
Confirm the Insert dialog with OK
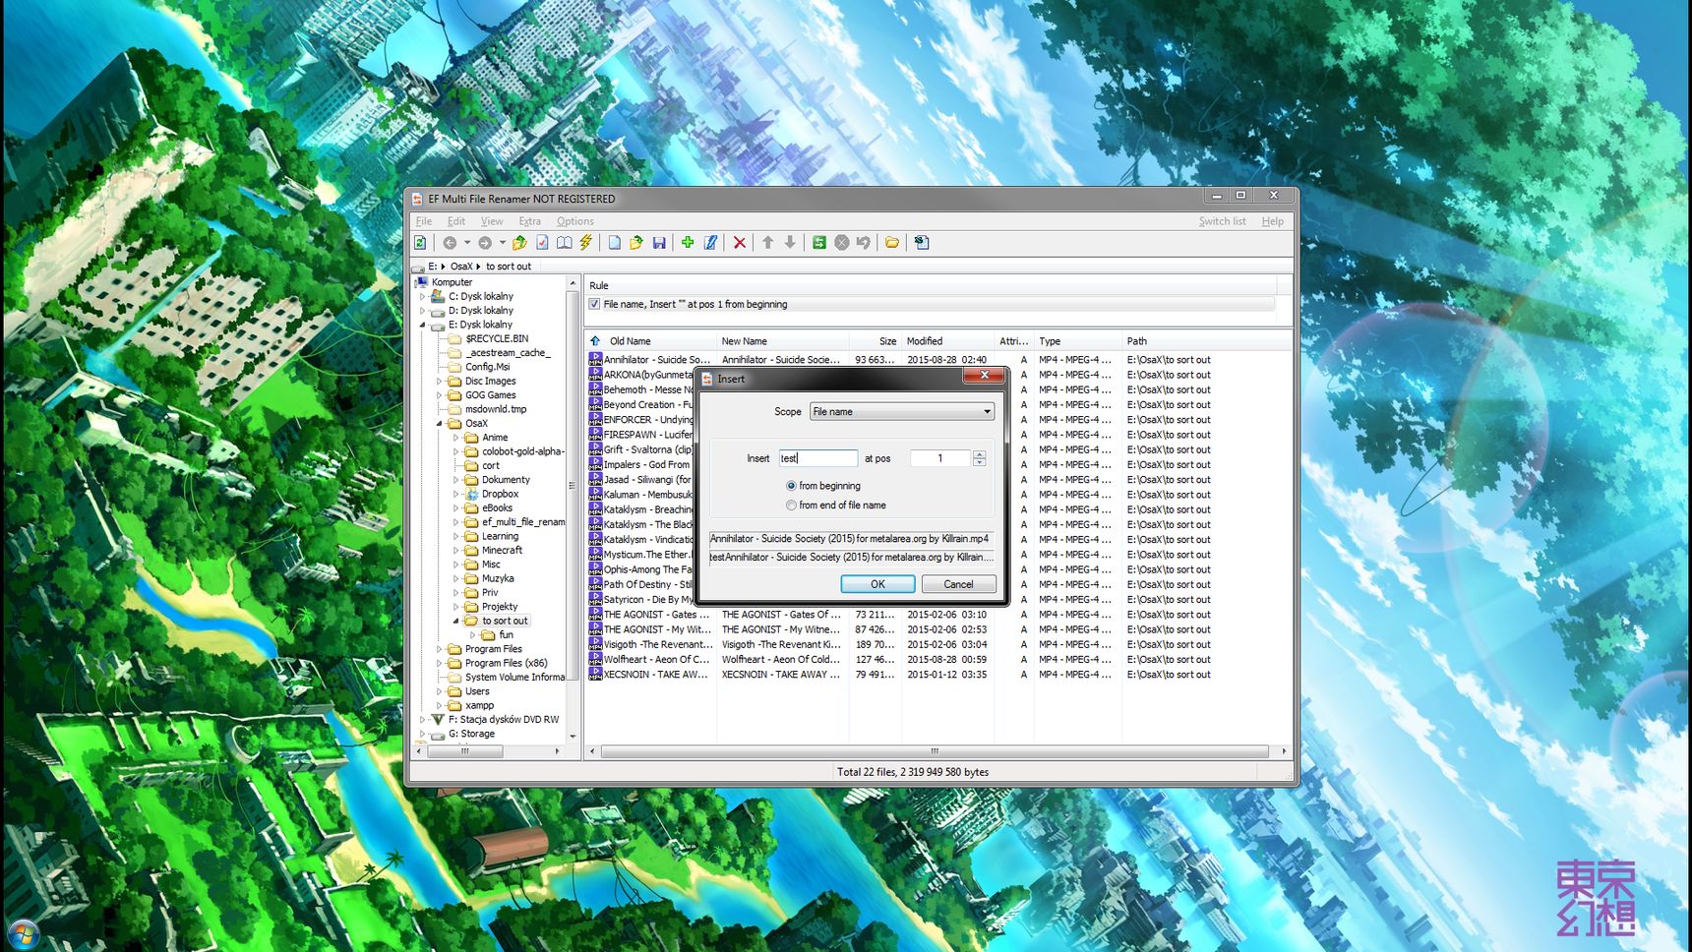point(878,584)
